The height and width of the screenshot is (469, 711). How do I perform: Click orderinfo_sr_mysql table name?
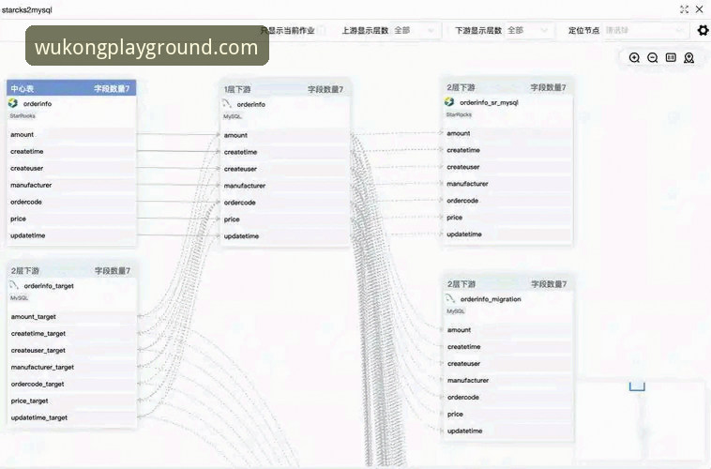489,102
